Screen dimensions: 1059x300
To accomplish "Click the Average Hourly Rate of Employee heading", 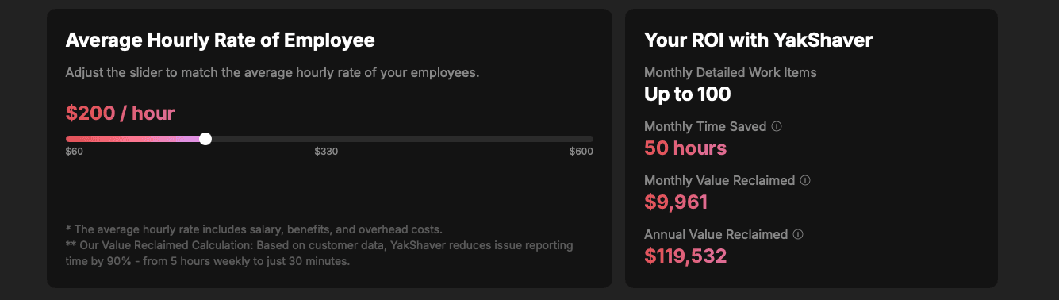I will pos(221,40).
